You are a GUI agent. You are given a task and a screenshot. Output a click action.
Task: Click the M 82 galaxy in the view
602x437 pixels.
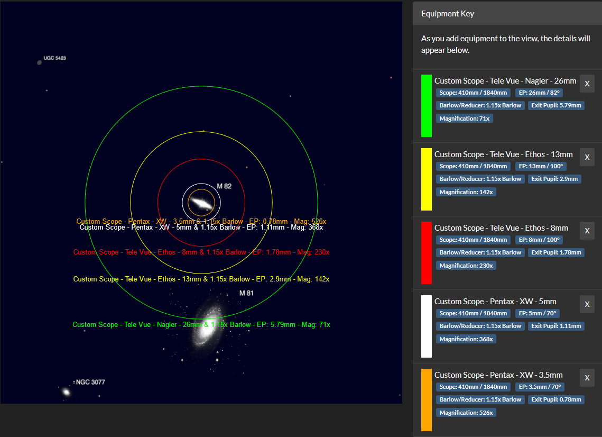point(201,203)
